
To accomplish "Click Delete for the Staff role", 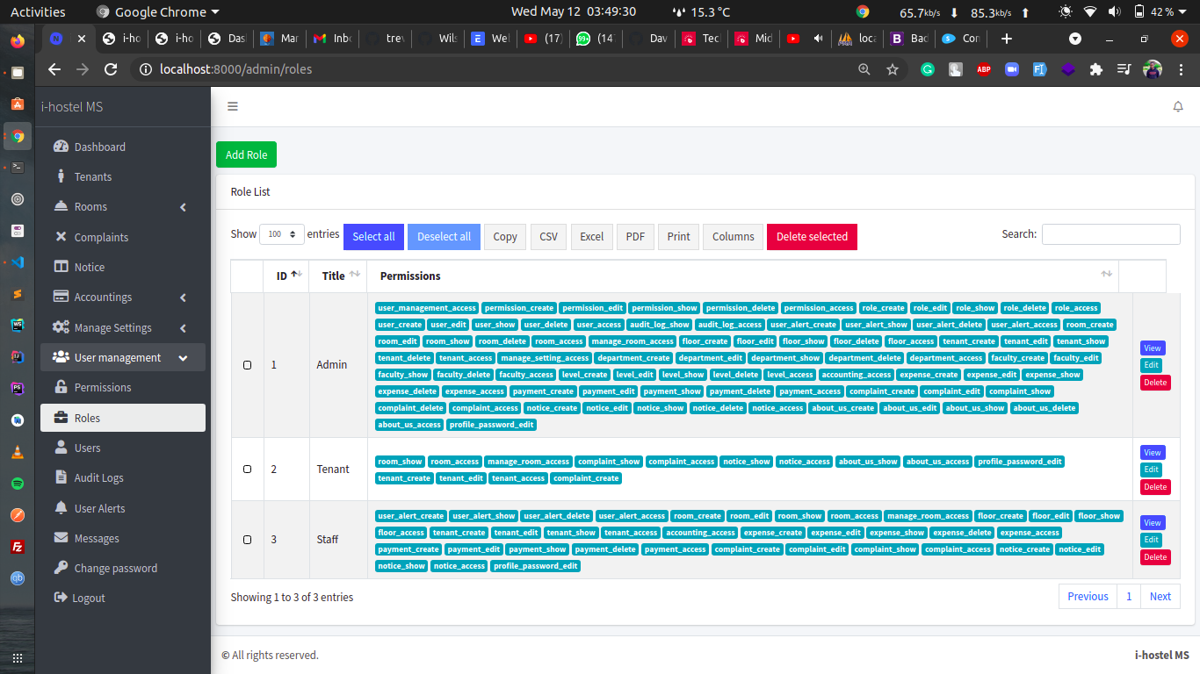I will 1155,557.
